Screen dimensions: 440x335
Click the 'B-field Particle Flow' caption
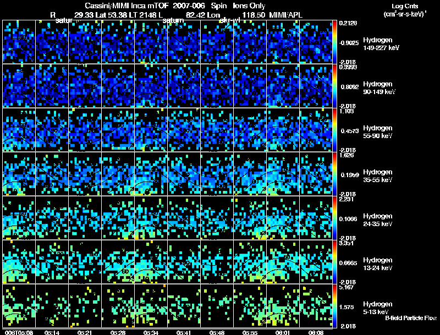411,318
